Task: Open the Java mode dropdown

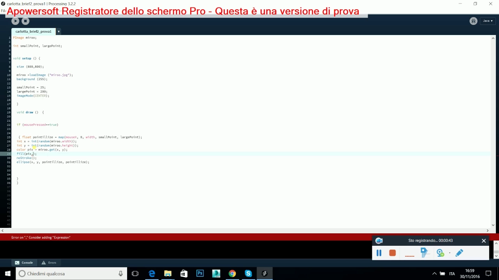Action: tap(488, 21)
